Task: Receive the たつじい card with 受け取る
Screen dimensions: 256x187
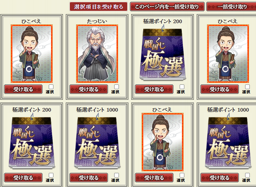Action: click(x=89, y=89)
